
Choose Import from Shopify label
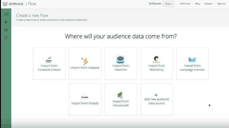tap(85, 103)
